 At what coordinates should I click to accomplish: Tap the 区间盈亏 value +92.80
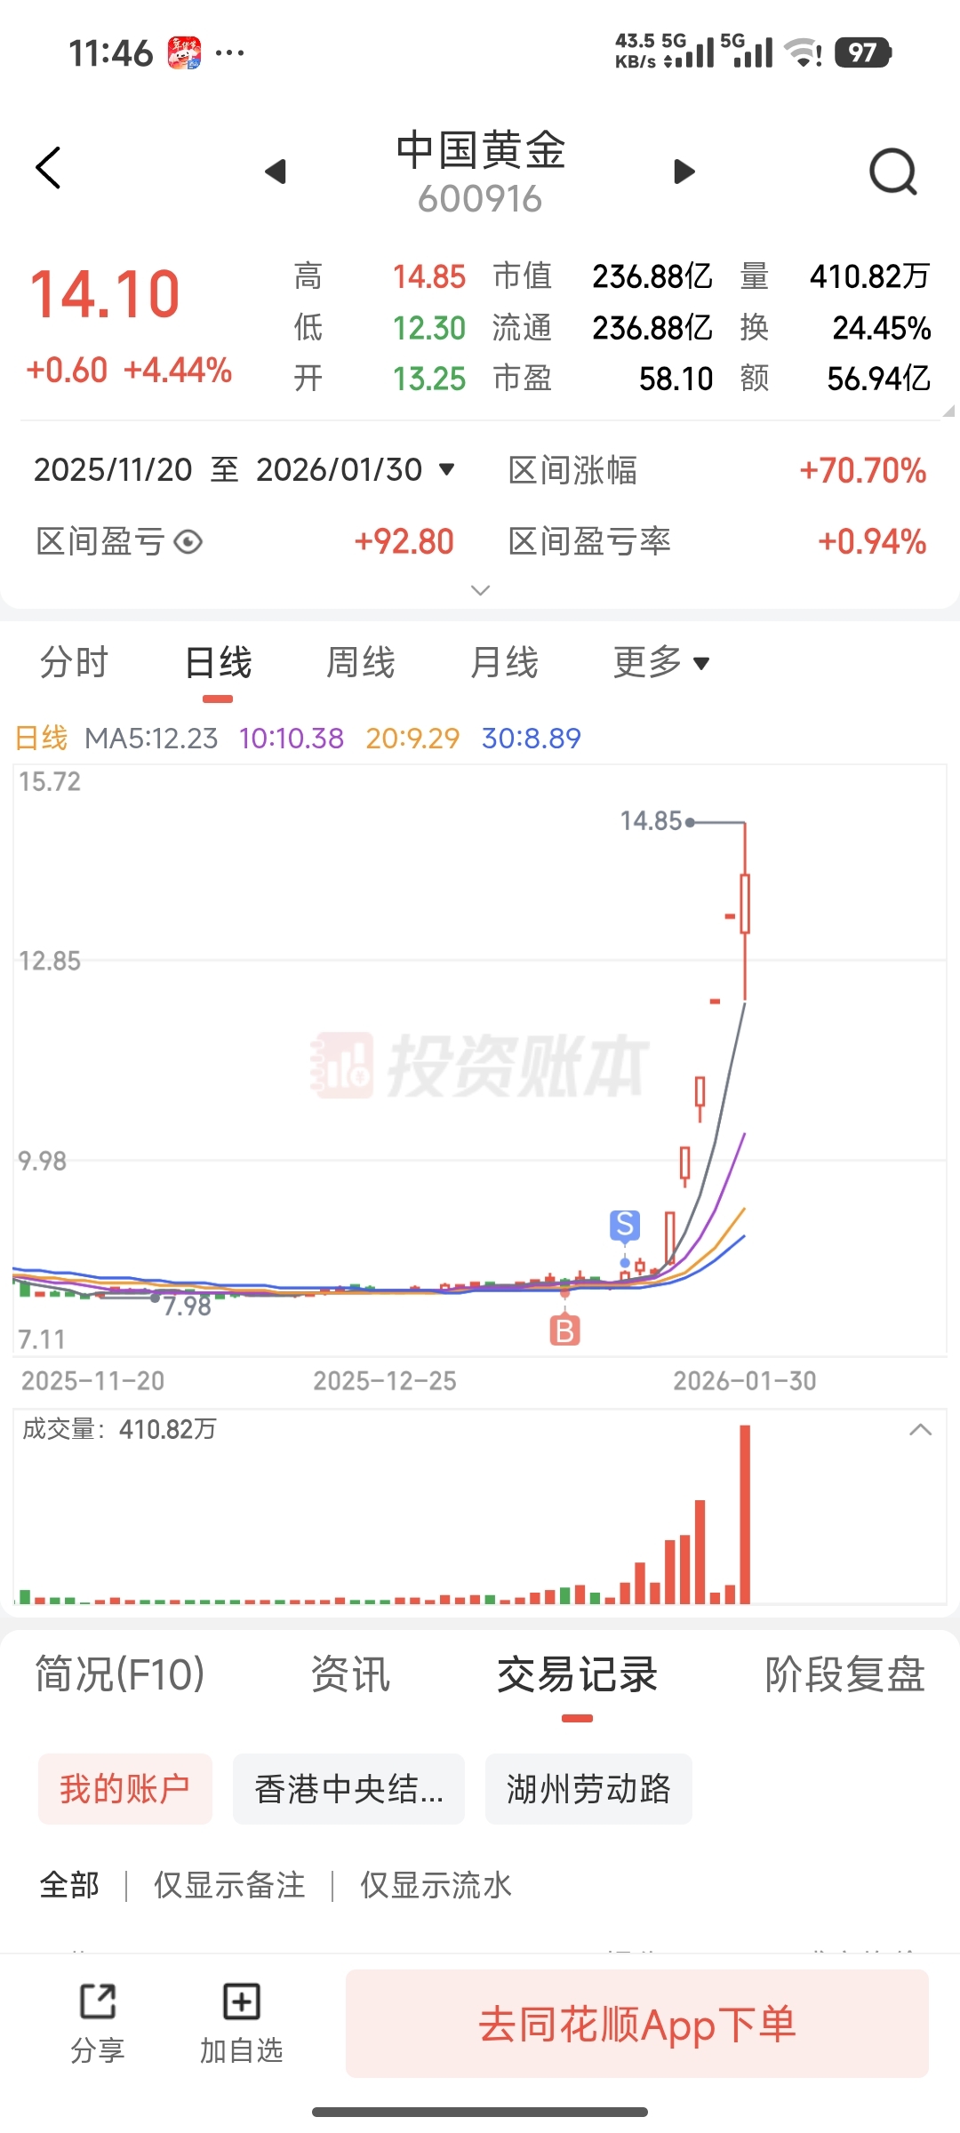coord(404,541)
